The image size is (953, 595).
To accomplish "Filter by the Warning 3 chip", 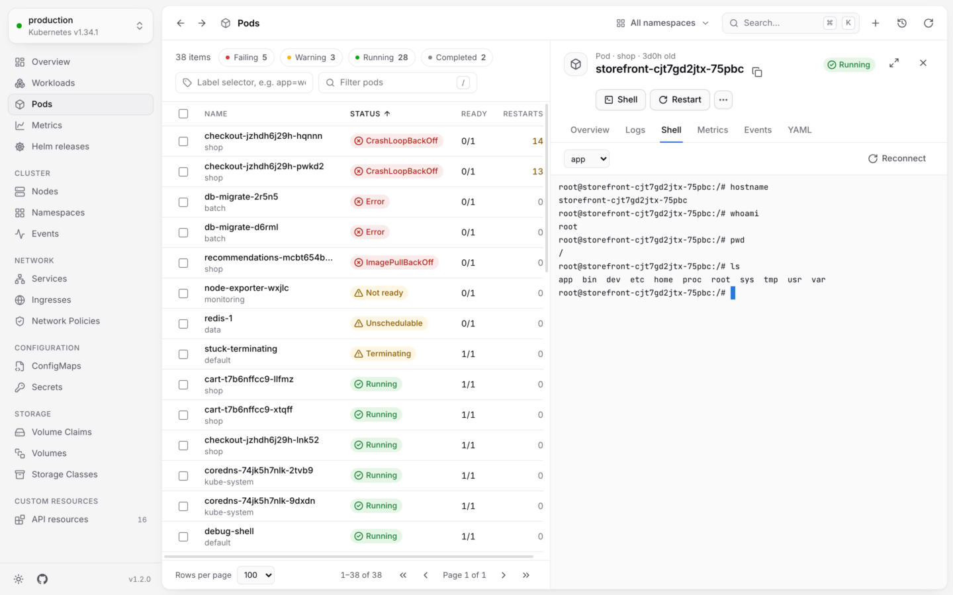I will click(x=311, y=58).
